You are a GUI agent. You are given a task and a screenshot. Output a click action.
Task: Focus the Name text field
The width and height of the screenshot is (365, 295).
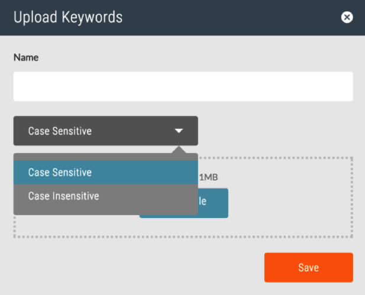pos(183,86)
